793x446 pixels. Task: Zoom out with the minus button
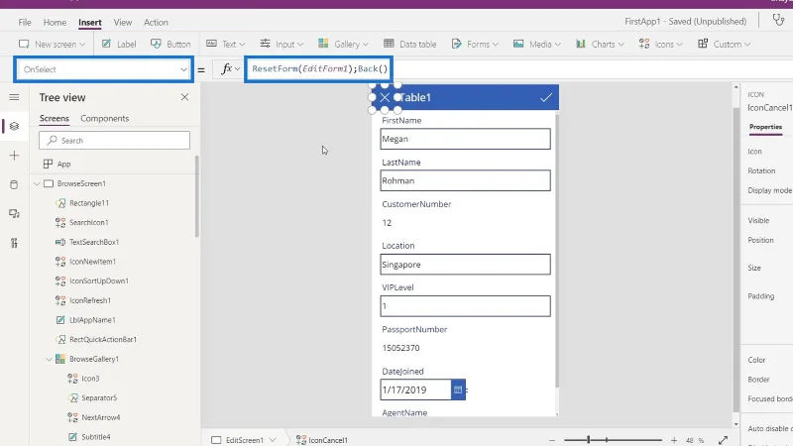click(552, 440)
